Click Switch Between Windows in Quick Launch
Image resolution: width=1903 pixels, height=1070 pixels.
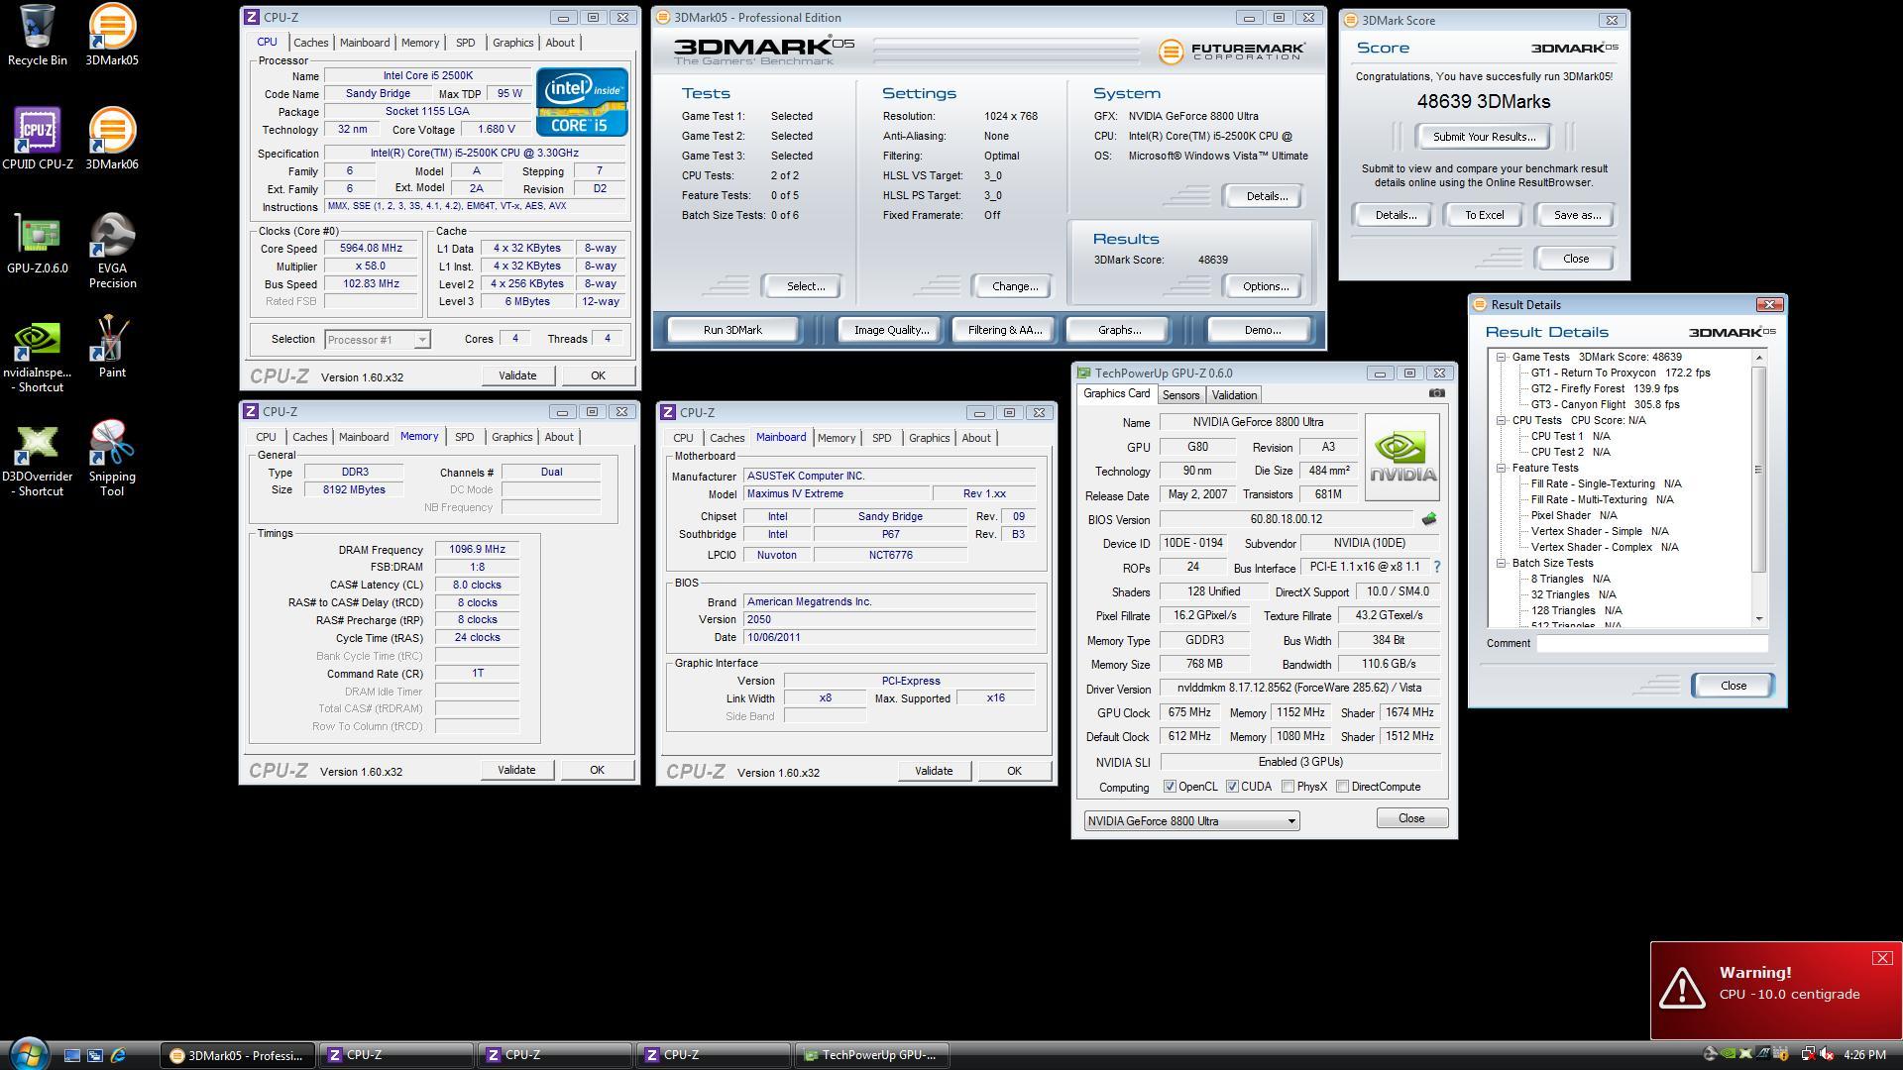95,1055
